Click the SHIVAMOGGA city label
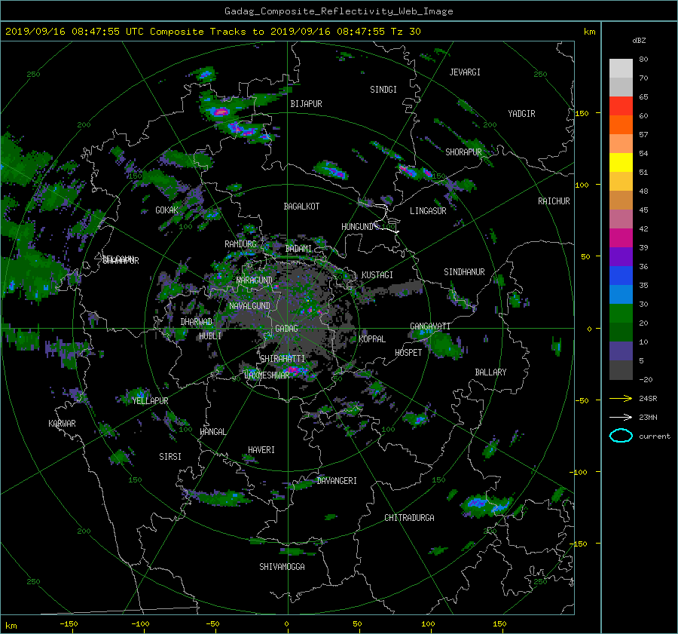Viewport: 678px width, 634px height. 282,567
